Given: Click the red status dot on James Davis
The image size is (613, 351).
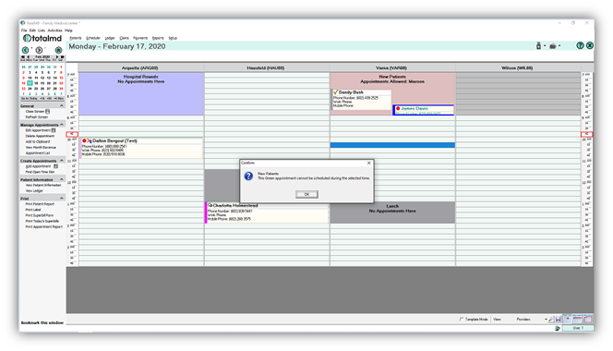Looking at the screenshot, I should click(x=398, y=108).
